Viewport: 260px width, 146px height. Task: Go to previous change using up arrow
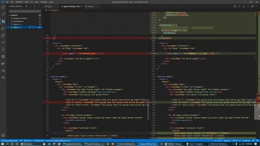point(239,6)
